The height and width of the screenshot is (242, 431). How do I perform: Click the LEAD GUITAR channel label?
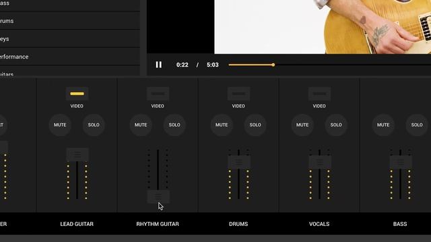[77, 224]
